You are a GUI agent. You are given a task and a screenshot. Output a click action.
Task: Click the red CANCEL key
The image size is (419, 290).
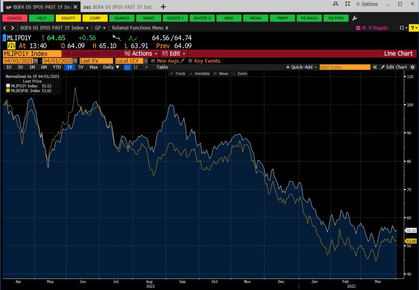coord(15,18)
